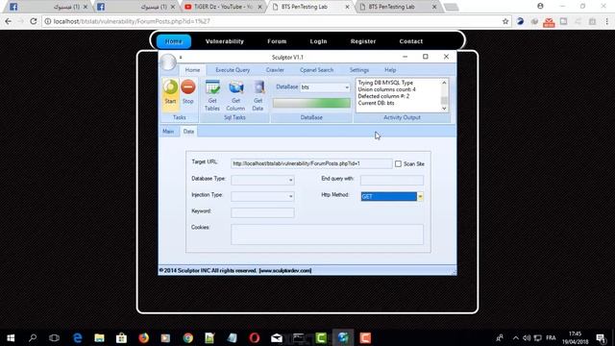Click the green database progress bar
The height and width of the screenshot is (346, 615).
coord(311,103)
